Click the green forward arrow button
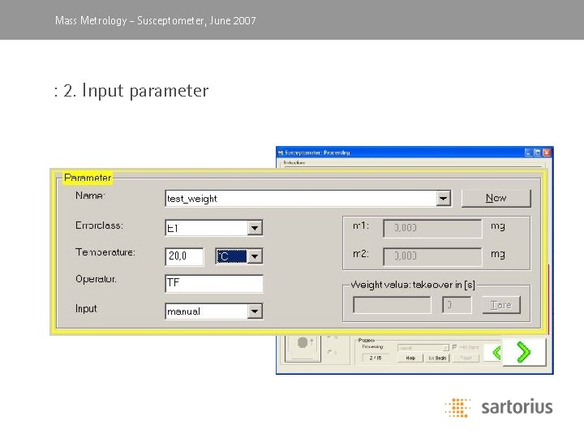584x438 pixels. point(524,352)
